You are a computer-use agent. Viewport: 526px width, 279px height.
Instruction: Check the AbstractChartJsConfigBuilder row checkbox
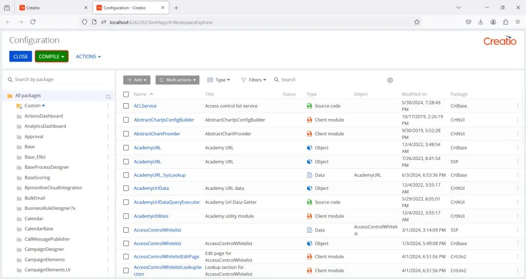[126, 119]
